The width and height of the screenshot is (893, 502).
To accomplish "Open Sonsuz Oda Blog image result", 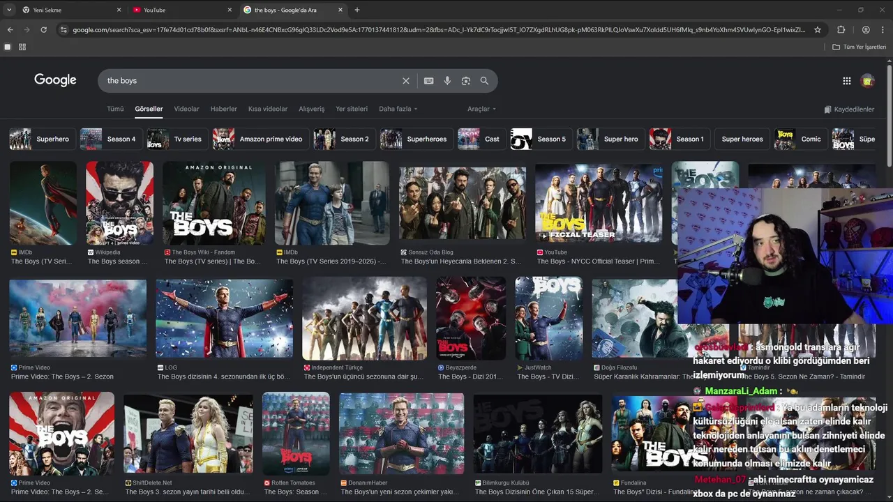I will [463, 204].
